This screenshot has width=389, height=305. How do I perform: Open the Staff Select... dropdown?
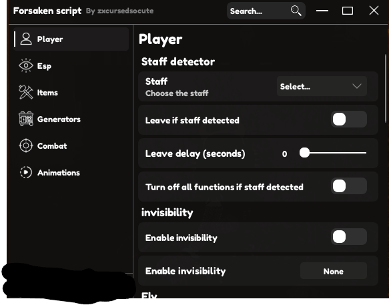322,86
